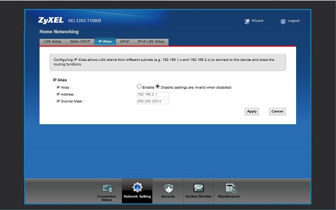Click the ZyXEL logo
The image size is (336, 210).
point(51,21)
